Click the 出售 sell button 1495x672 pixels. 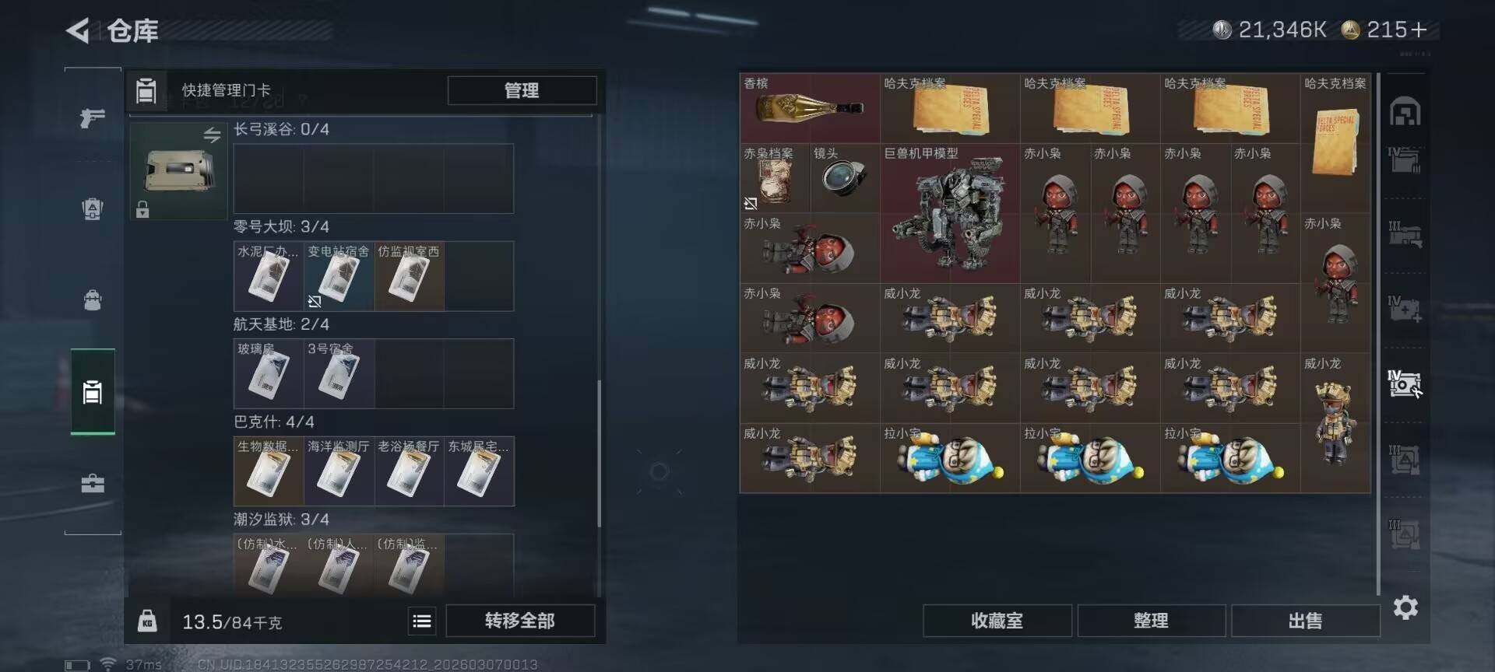tap(1305, 621)
